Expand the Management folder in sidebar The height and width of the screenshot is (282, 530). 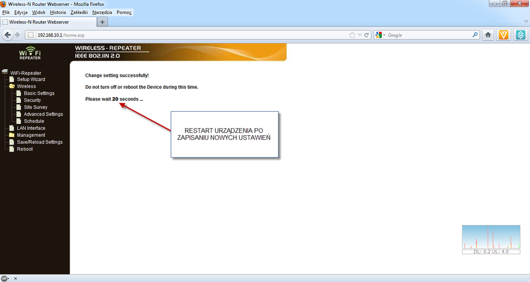(11, 135)
